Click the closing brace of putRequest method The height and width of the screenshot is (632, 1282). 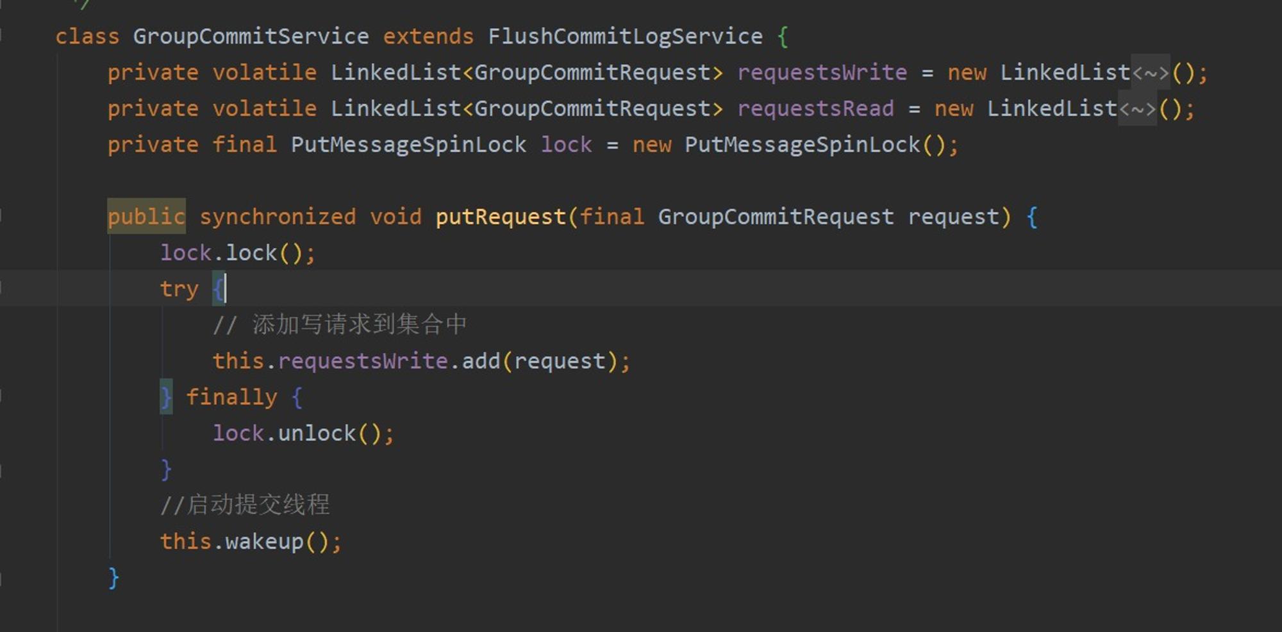point(113,578)
